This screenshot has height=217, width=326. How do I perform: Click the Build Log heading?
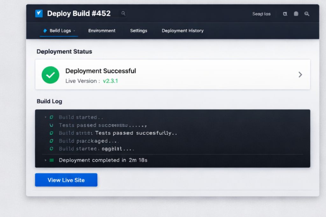tap(49, 101)
